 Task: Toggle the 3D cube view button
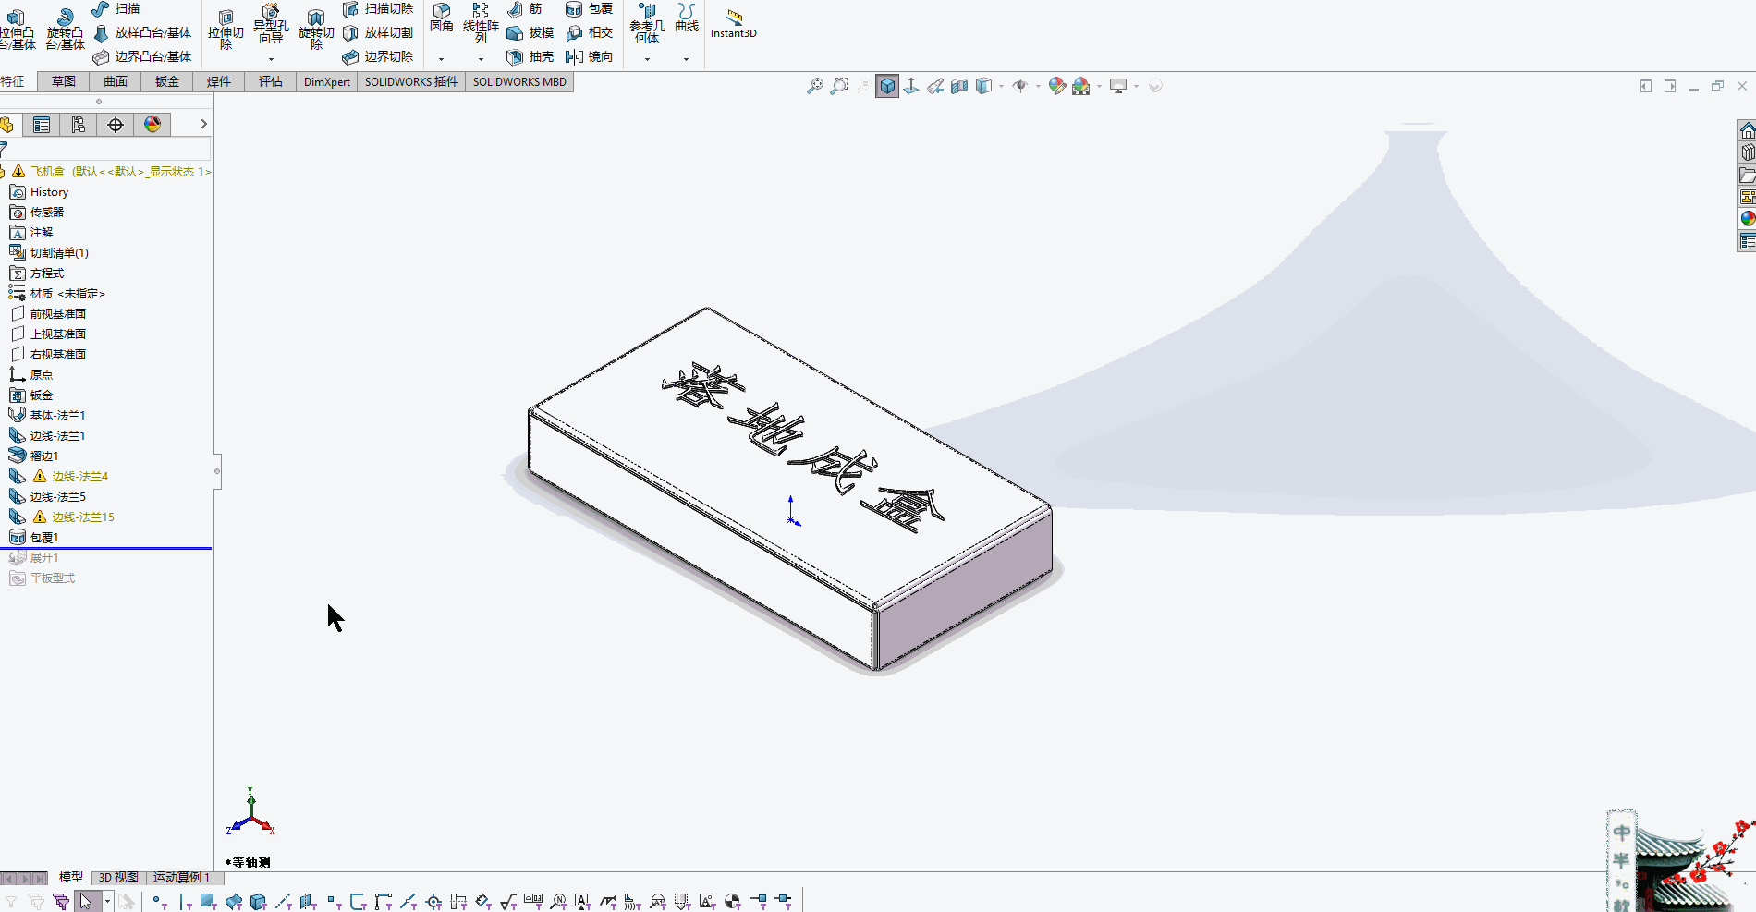[887, 86]
